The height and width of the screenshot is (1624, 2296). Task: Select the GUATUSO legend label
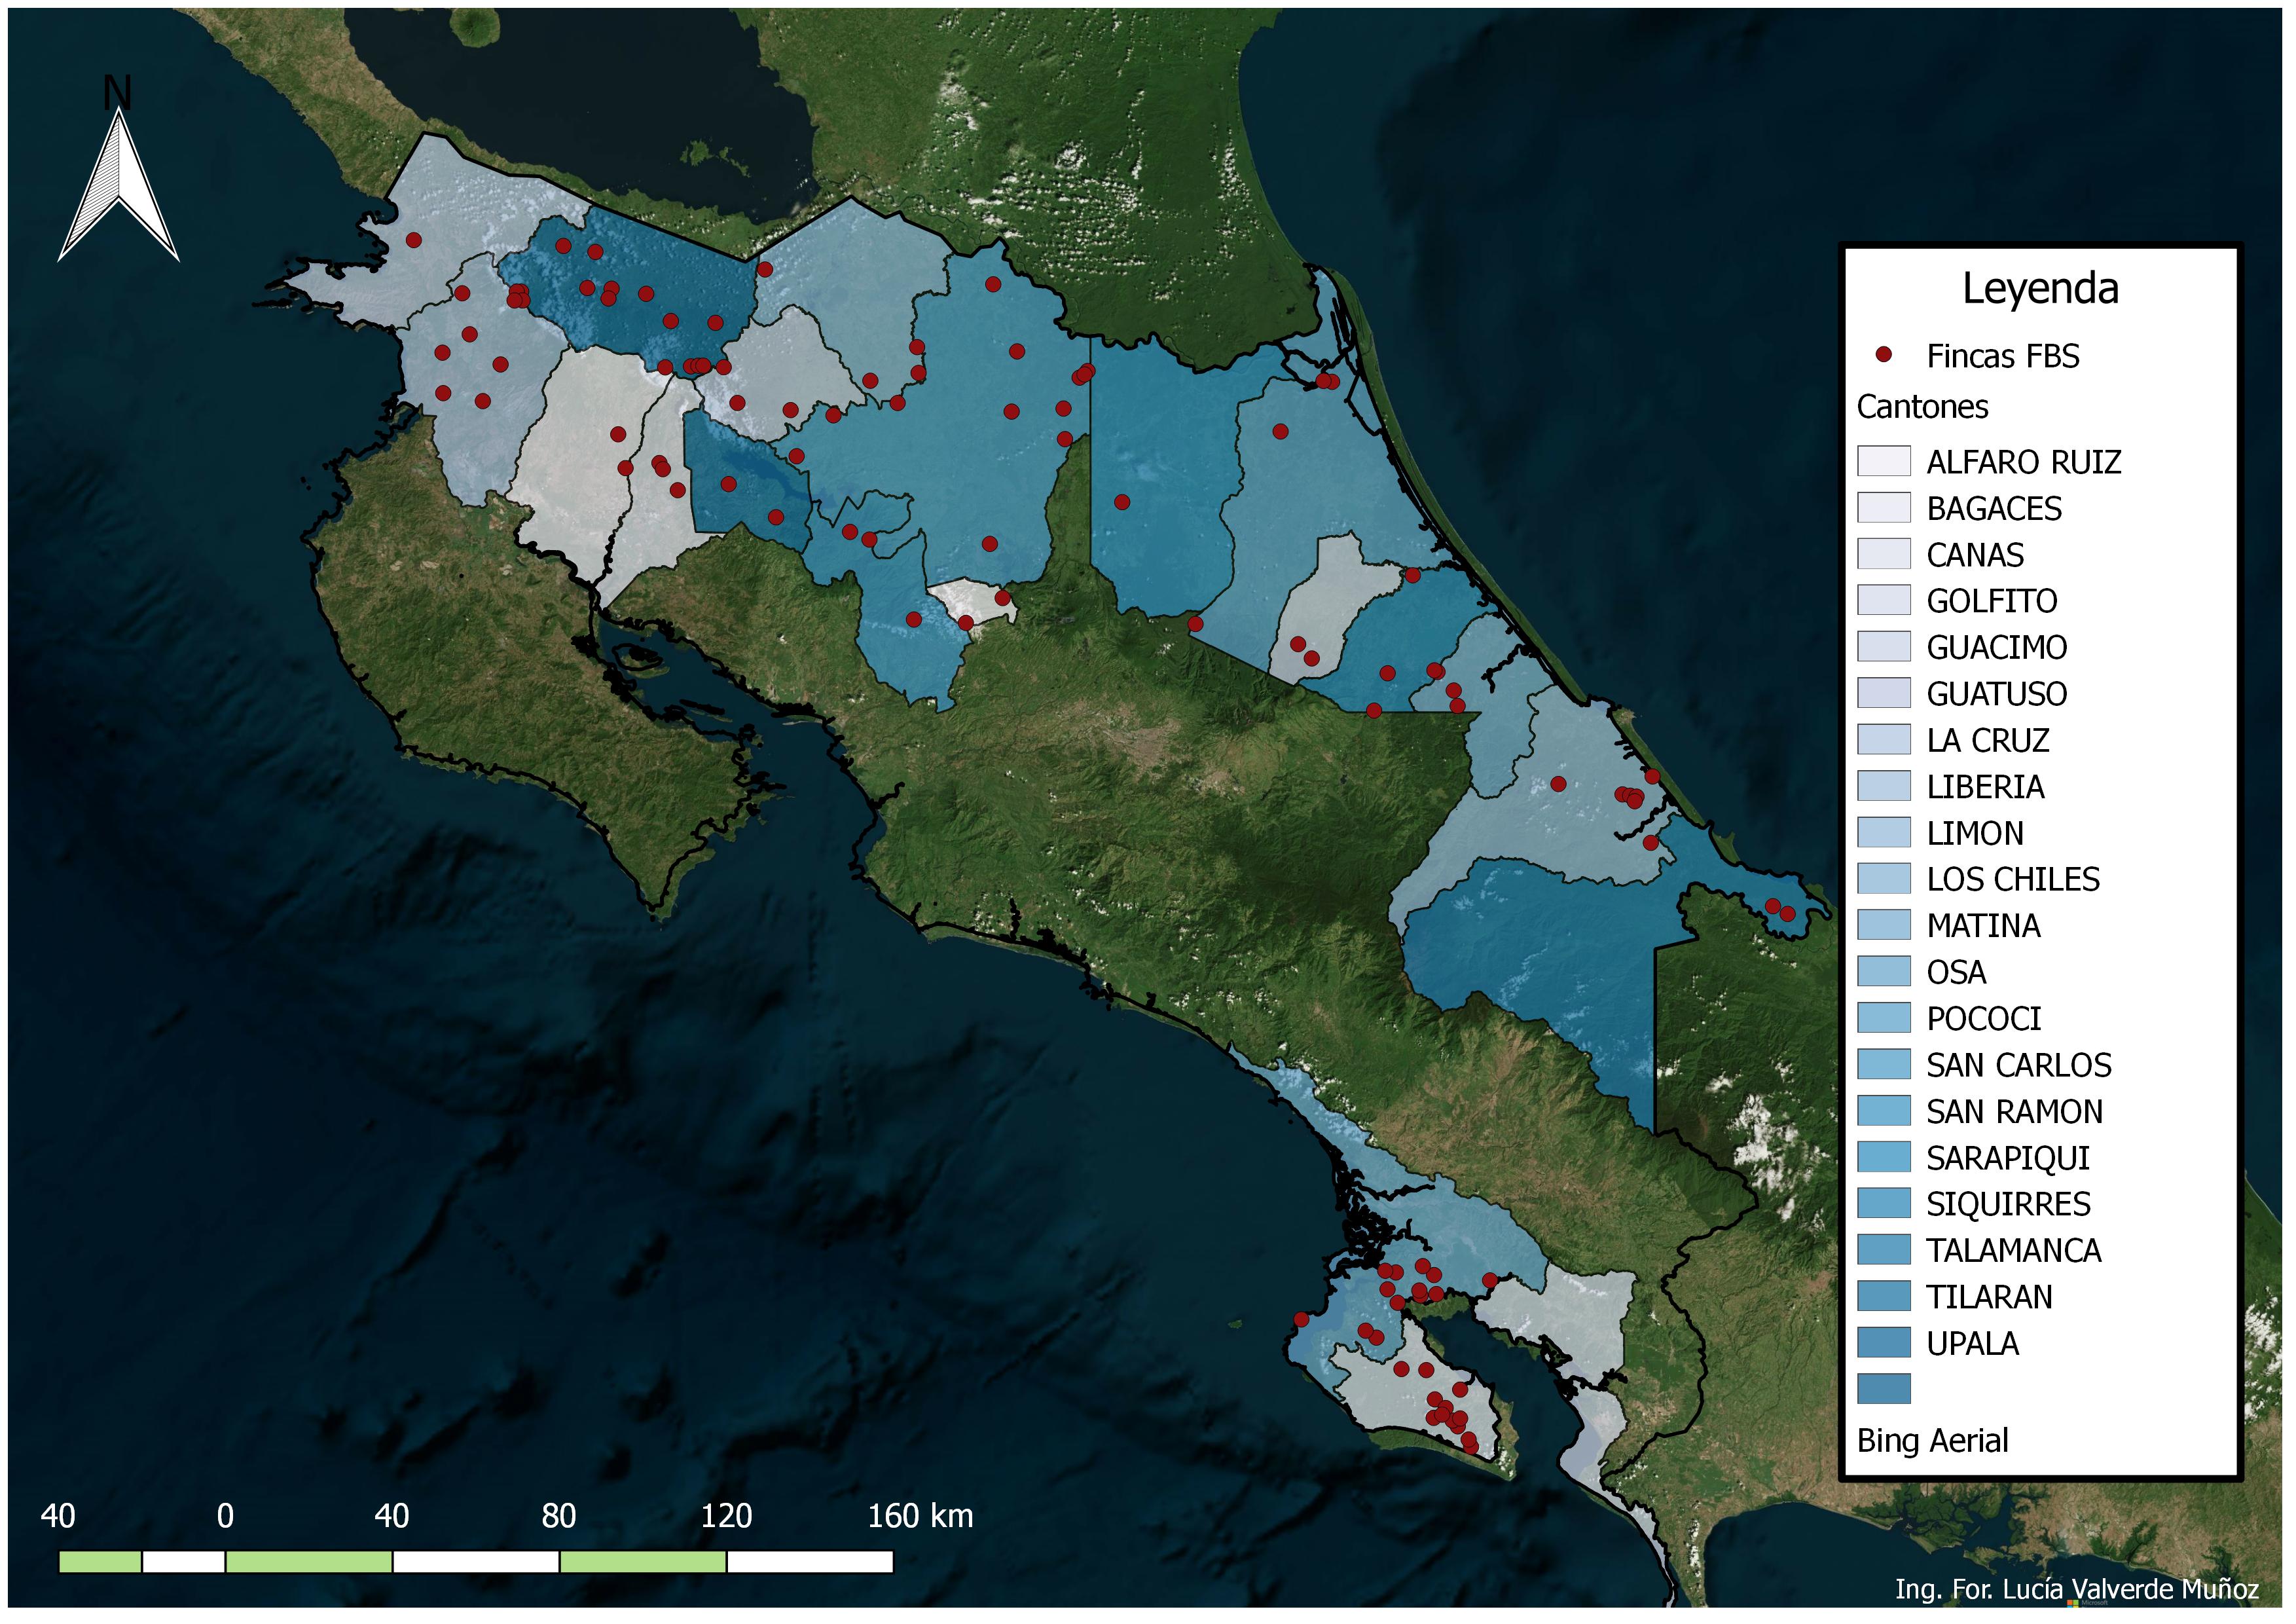click(x=1997, y=694)
